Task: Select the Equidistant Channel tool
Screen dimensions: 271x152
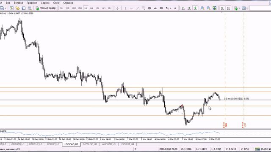Action: coord(143,8)
